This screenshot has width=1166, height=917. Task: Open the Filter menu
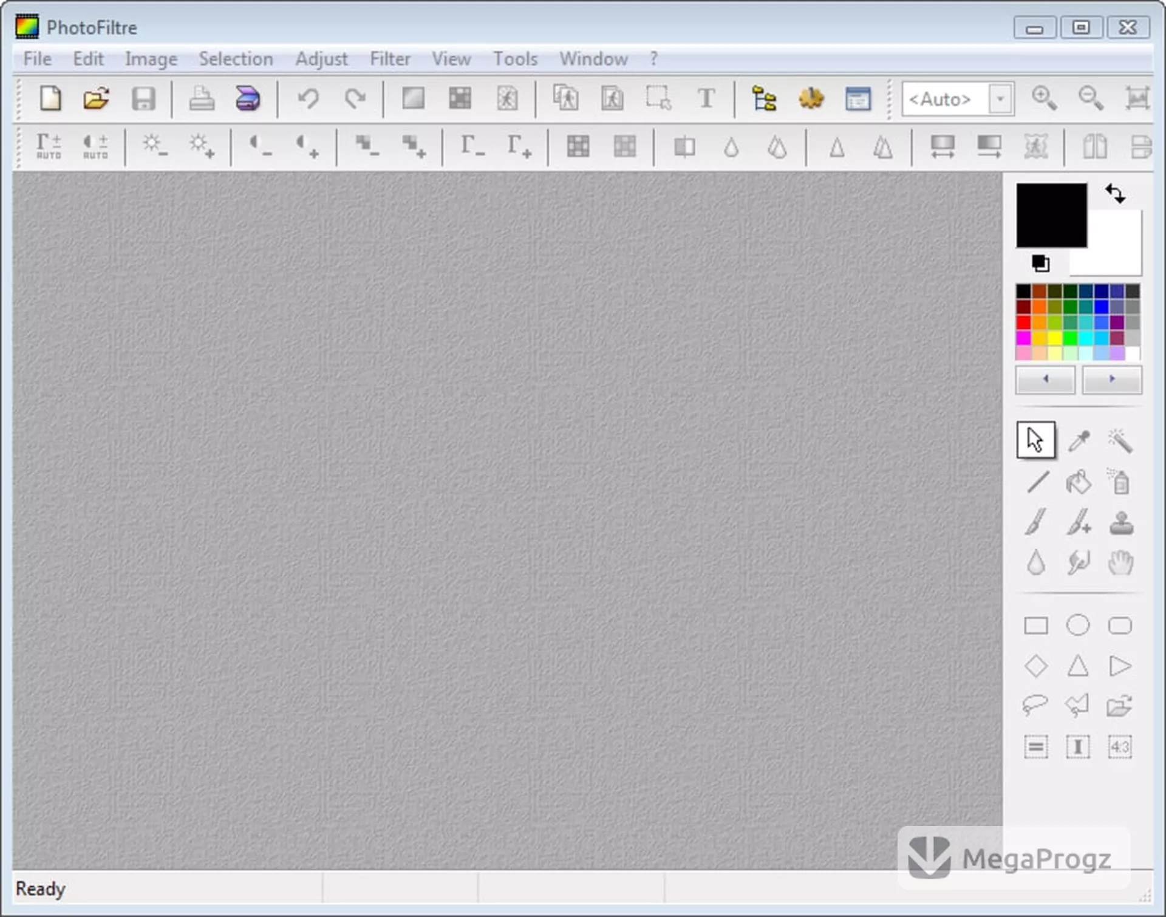coord(390,59)
